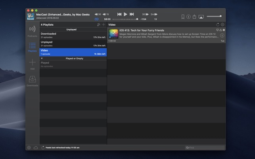This screenshot has width=255, height=159.
Task: Collapse the Played or Empty section
Action: [x=42, y=59]
